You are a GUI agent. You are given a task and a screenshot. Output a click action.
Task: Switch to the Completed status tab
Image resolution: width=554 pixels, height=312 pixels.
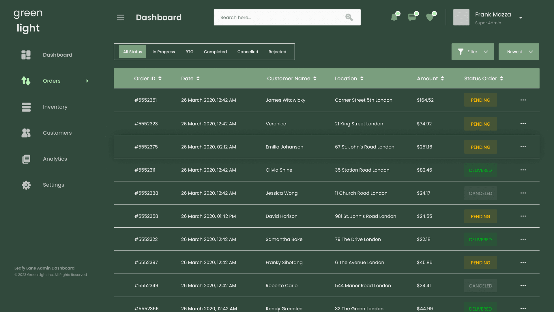215,52
